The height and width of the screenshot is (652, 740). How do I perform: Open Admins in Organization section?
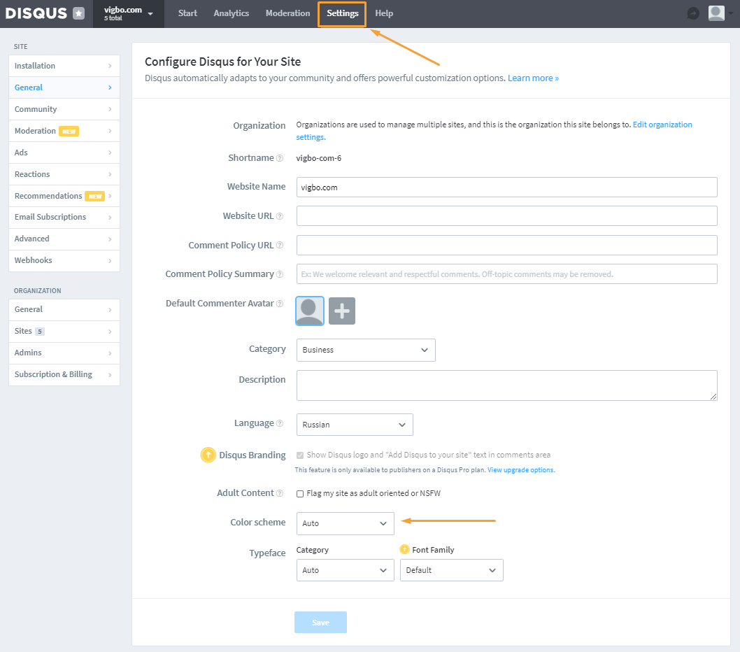coord(64,353)
